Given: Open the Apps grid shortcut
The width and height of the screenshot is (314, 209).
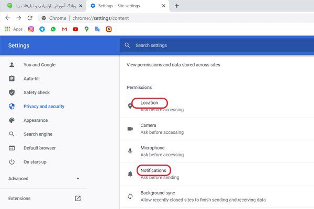Looking at the screenshot, I should (14, 29).
